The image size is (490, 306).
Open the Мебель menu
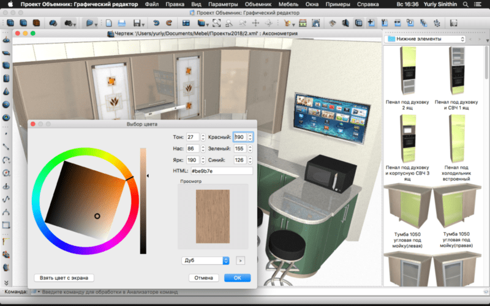(288, 4)
